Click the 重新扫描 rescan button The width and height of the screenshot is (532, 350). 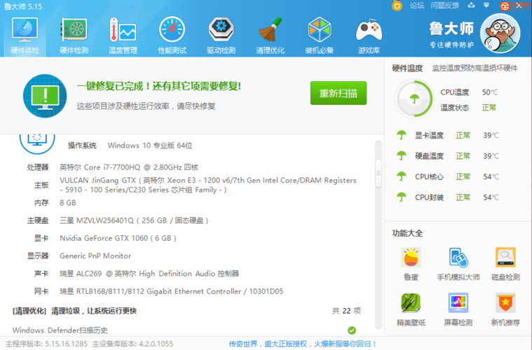click(339, 93)
